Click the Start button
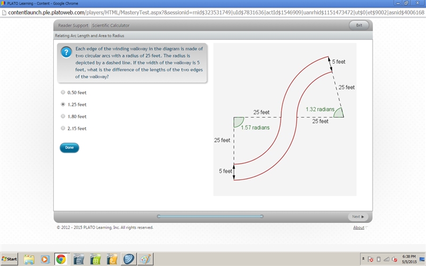The width and height of the screenshot is (426, 266). [x=9, y=259]
